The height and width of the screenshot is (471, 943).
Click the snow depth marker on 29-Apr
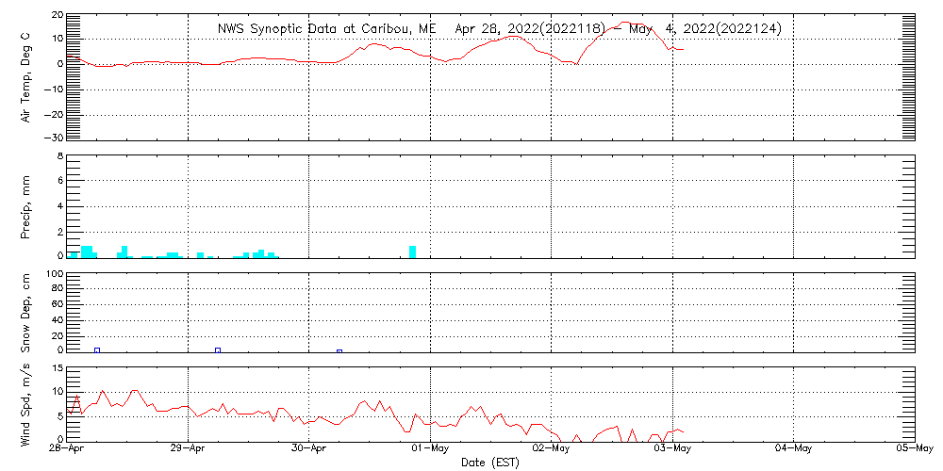pyautogui.click(x=218, y=349)
